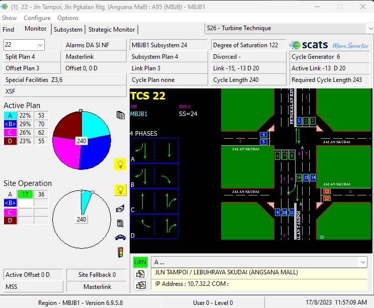Screen dimensions: 374x308
Task: Select phase D in Active Plan list
Action: tap(10, 141)
